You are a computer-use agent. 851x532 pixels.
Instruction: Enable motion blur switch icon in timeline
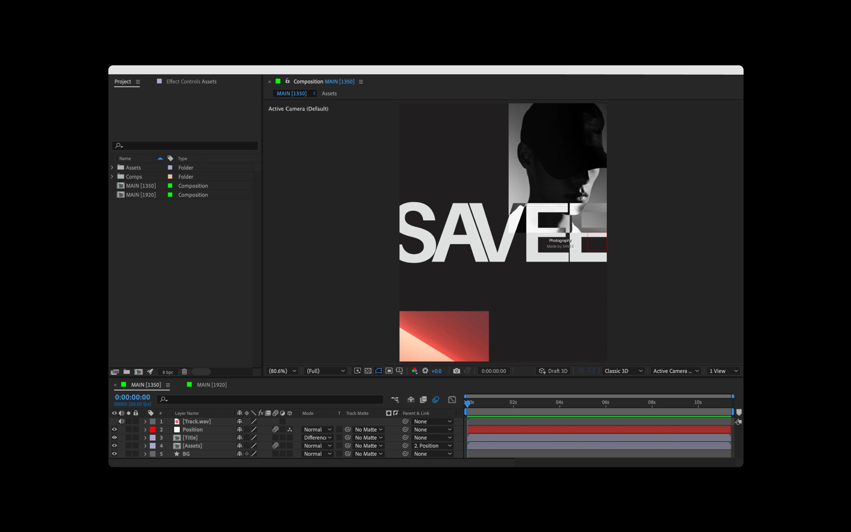tap(436, 399)
